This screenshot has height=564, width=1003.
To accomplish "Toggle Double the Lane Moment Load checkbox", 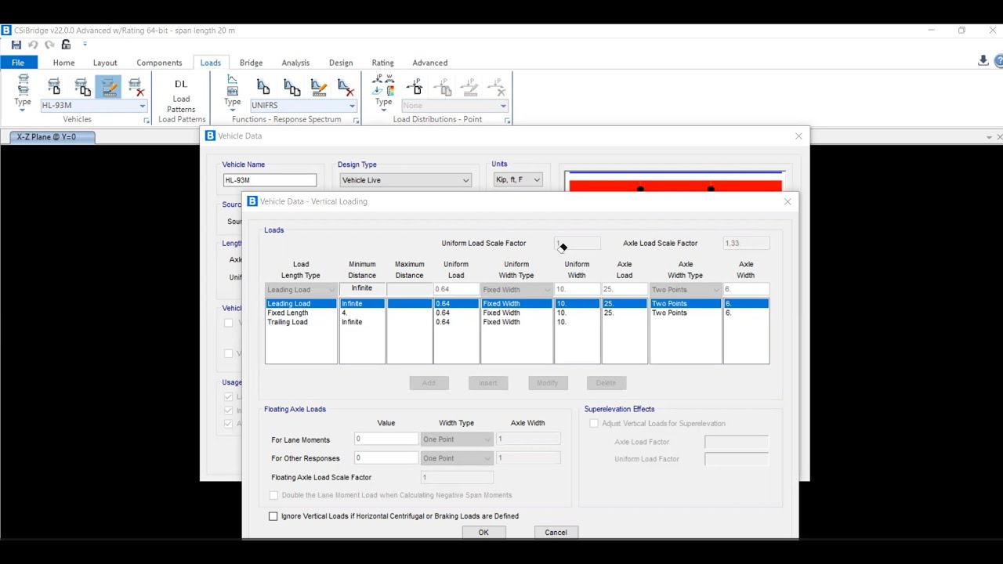I will click(x=273, y=495).
